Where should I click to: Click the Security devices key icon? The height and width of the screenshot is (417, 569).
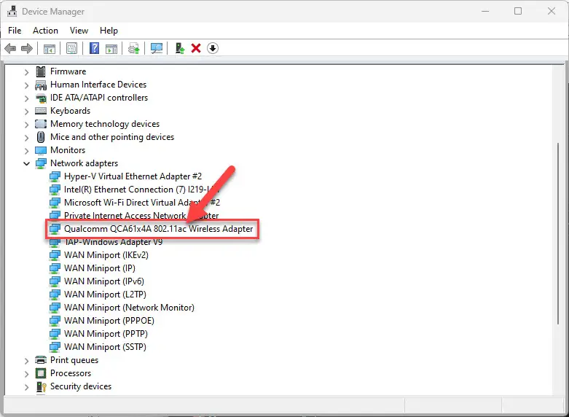point(42,386)
